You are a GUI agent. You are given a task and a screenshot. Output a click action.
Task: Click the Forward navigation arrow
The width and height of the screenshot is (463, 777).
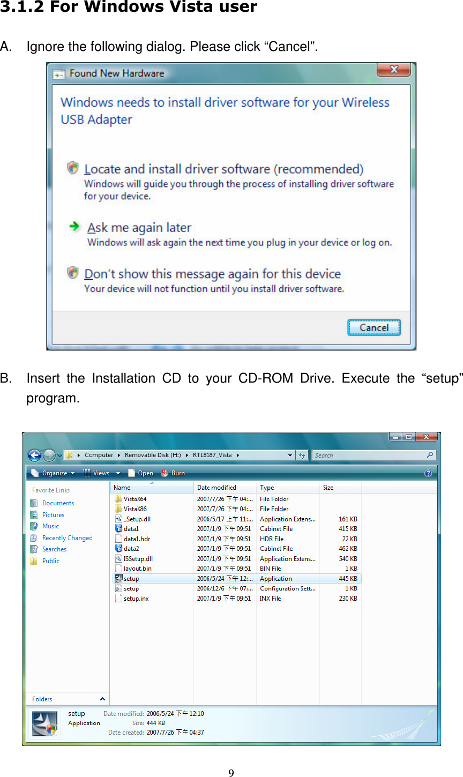[48, 455]
